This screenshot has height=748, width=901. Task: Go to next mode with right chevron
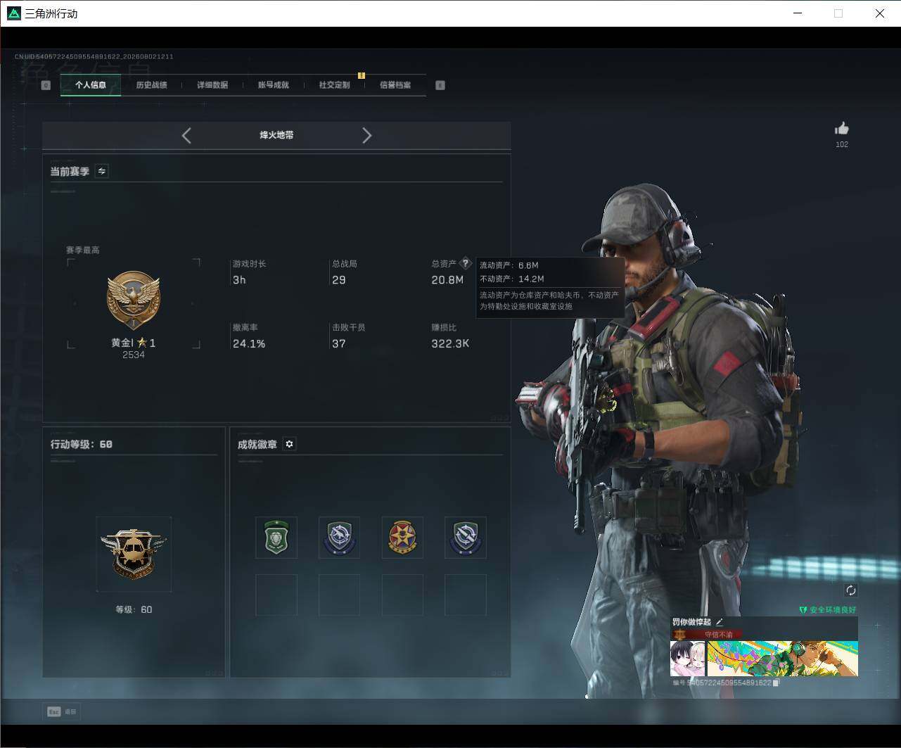pos(366,135)
